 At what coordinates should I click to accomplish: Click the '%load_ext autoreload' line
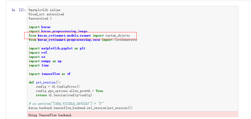coord(46,14)
